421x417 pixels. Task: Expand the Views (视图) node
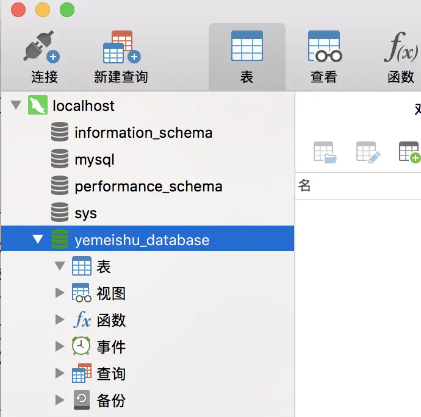[60, 293]
